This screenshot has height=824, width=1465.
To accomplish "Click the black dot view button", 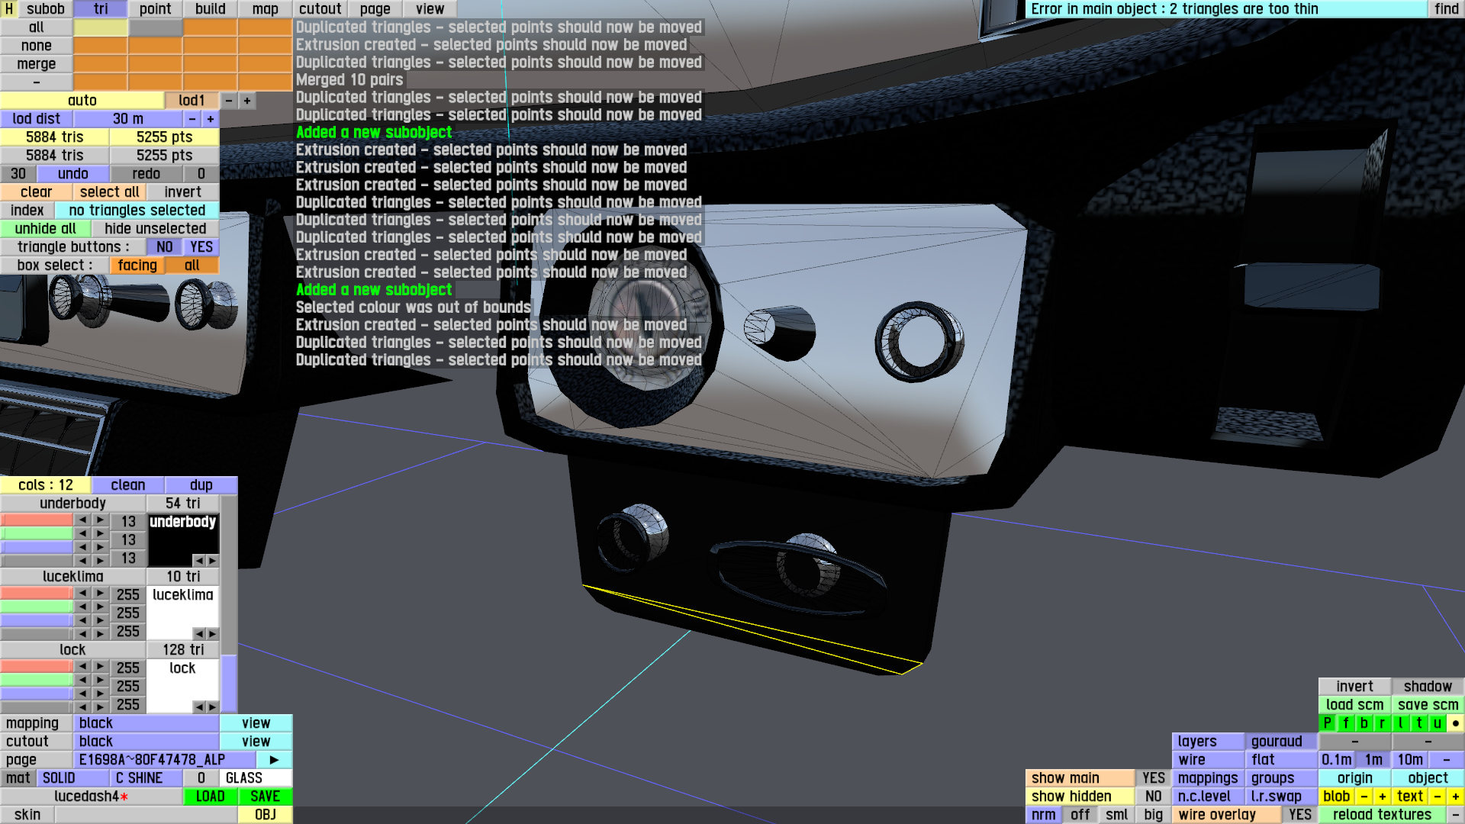I will click(1455, 723).
